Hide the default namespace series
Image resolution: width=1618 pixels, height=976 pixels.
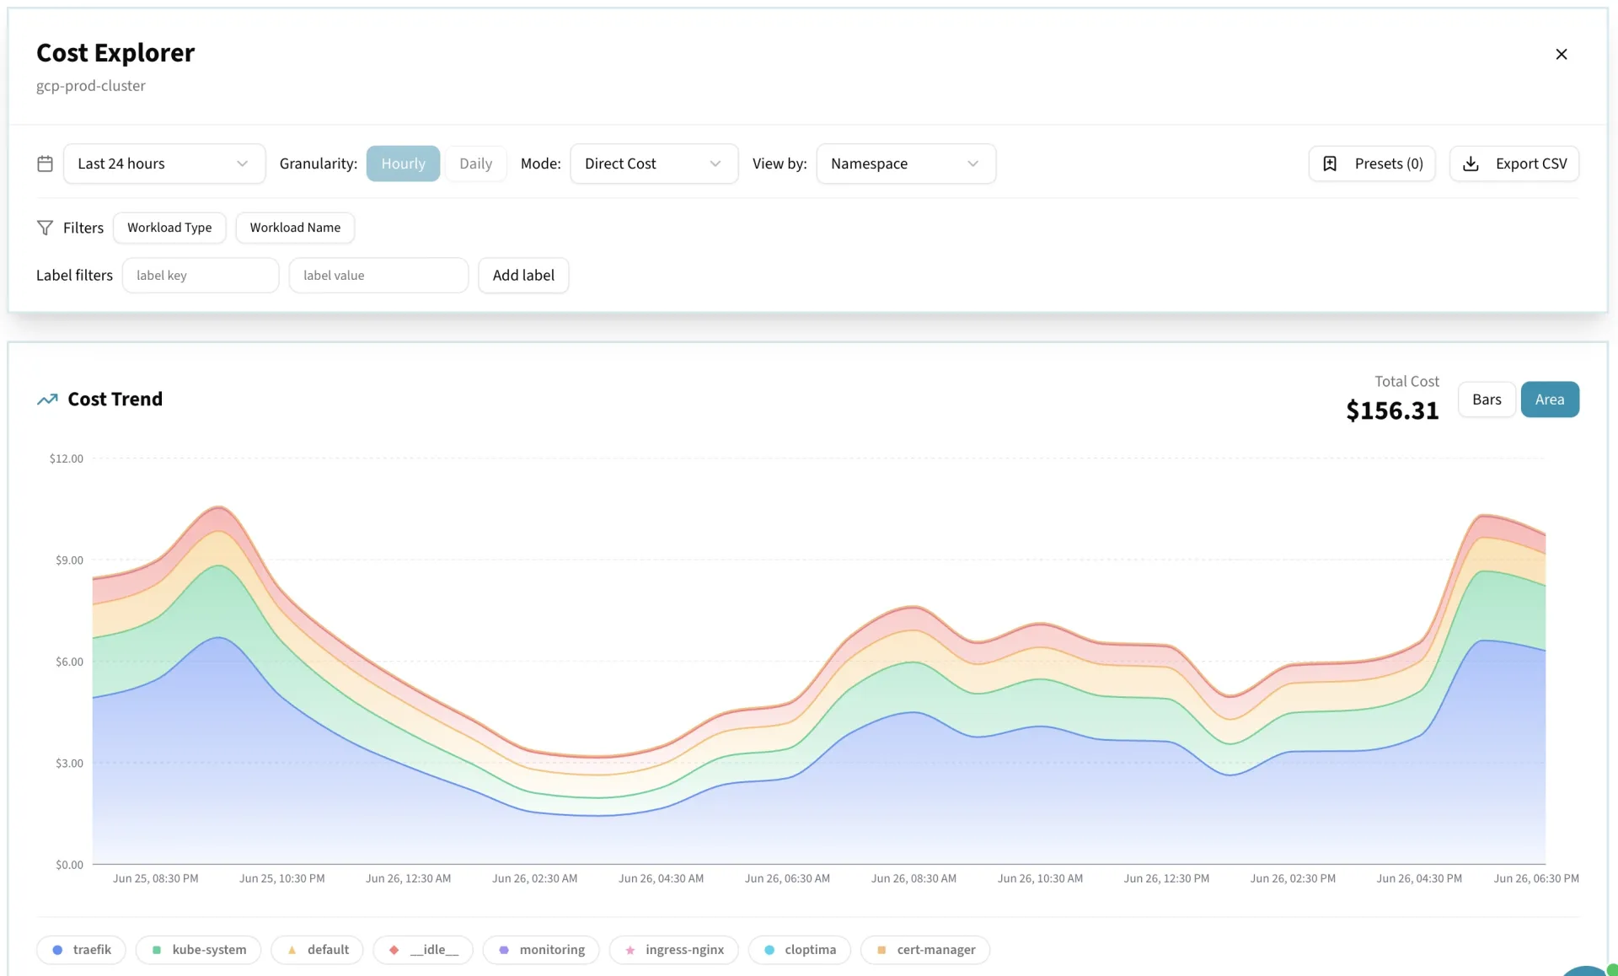(317, 950)
